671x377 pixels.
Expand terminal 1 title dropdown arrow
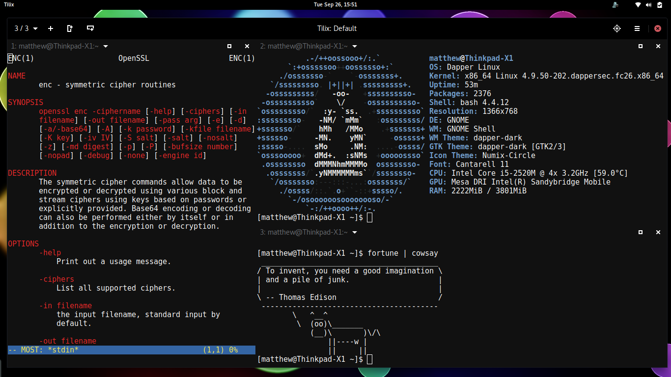click(106, 46)
